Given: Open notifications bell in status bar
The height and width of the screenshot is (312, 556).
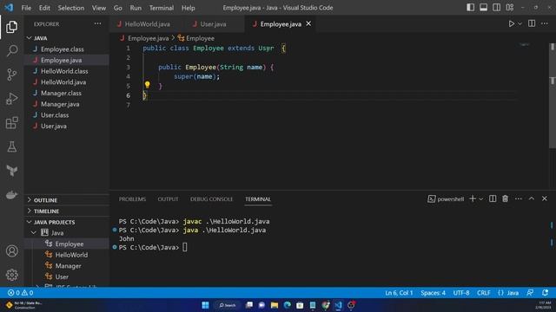Looking at the screenshot, I should click(x=545, y=293).
